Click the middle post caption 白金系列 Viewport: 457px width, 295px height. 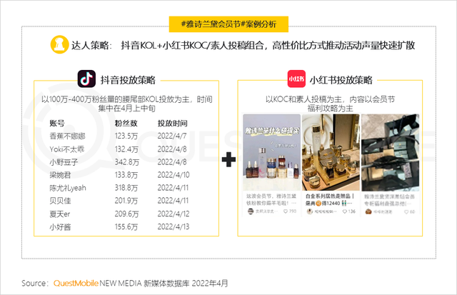click(x=330, y=200)
